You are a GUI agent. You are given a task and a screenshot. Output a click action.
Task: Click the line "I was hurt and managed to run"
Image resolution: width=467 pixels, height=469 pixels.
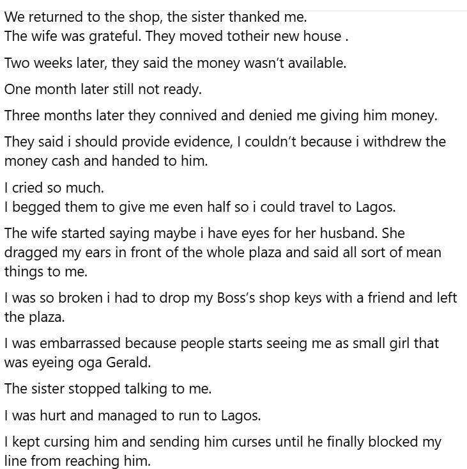coord(132,415)
